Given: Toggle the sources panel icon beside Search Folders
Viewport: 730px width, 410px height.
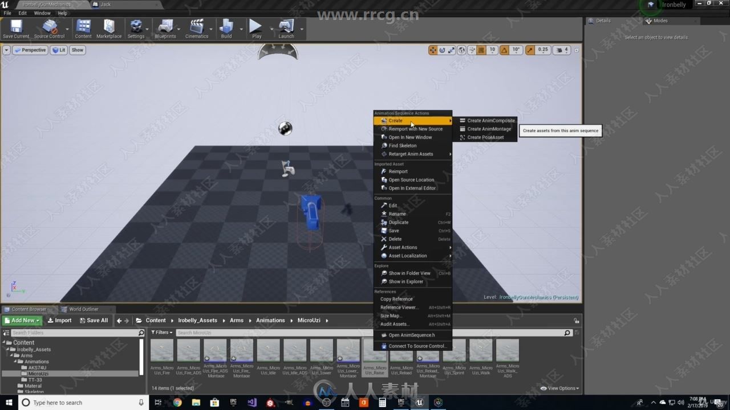Looking at the screenshot, I should click(x=6, y=333).
